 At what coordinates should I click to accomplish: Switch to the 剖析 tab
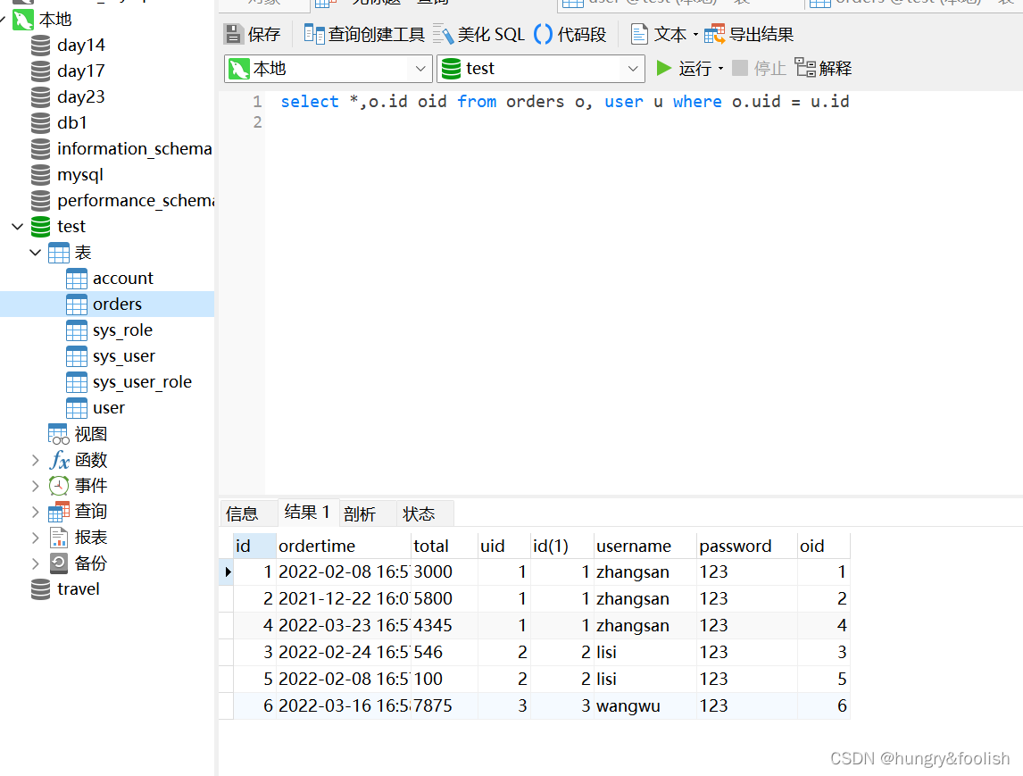[x=365, y=513]
